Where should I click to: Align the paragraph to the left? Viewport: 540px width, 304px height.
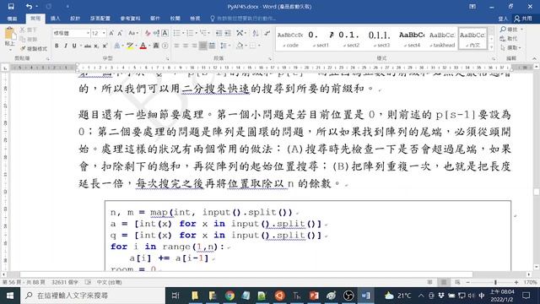[176, 46]
